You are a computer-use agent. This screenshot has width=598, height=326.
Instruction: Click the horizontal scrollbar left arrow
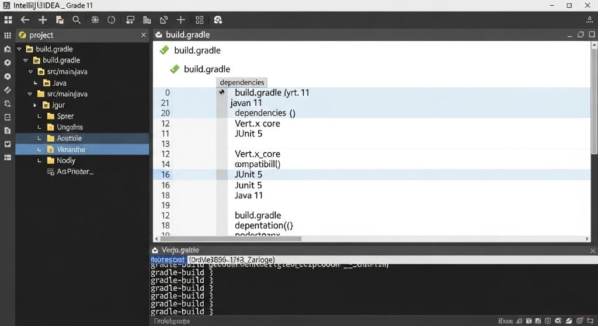(157, 239)
